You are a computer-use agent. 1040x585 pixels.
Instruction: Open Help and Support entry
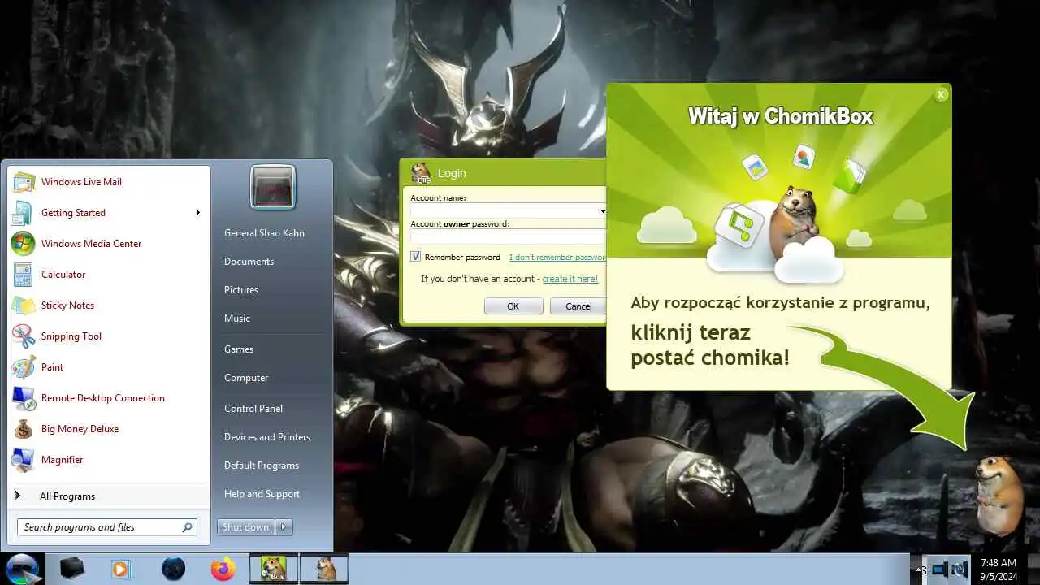262,494
